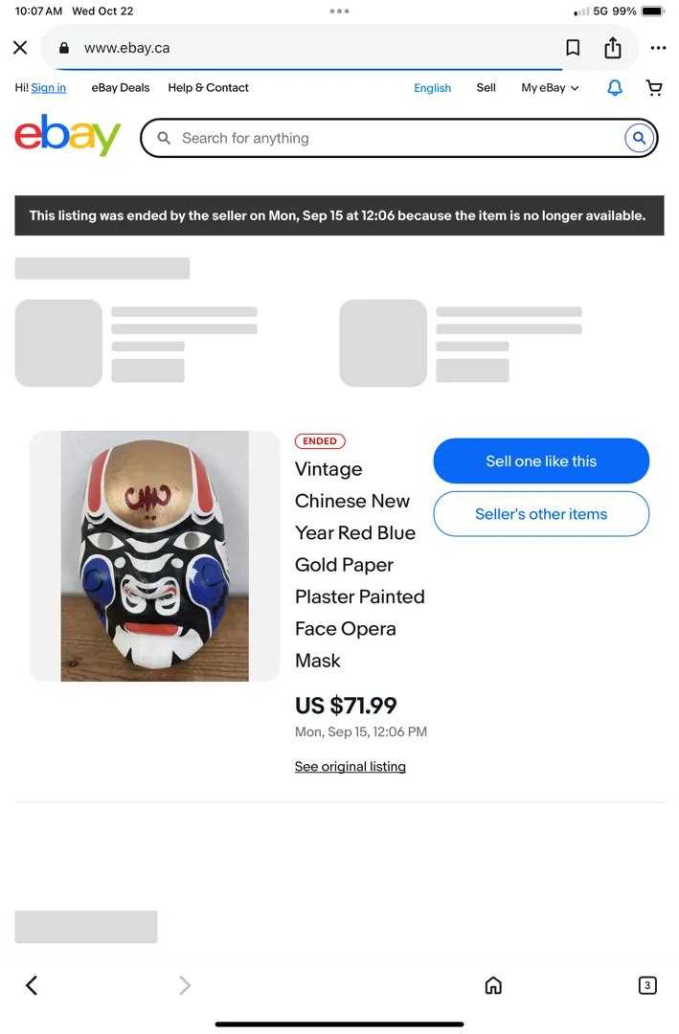Open the share icon next to bookmark

click(x=612, y=48)
